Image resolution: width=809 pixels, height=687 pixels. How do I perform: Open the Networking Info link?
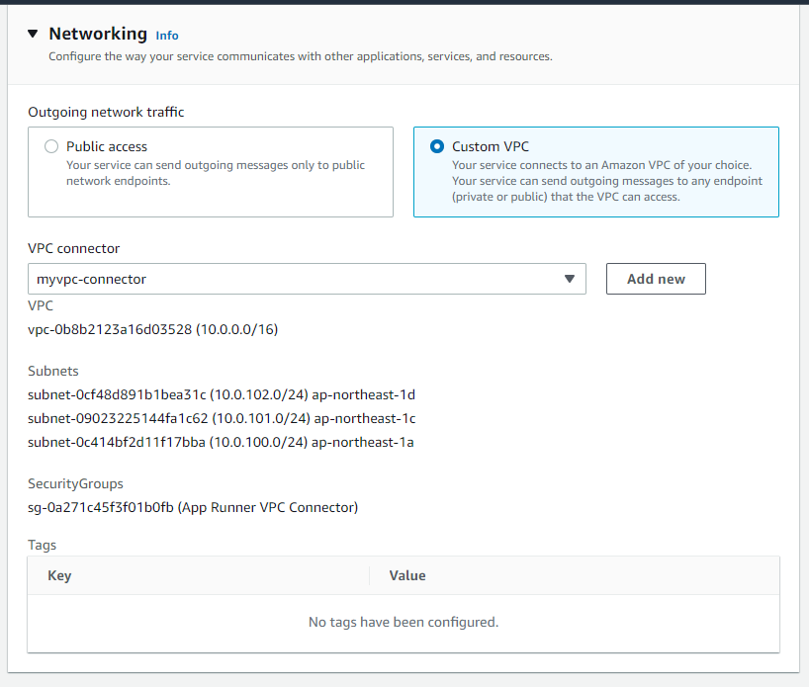click(x=166, y=36)
